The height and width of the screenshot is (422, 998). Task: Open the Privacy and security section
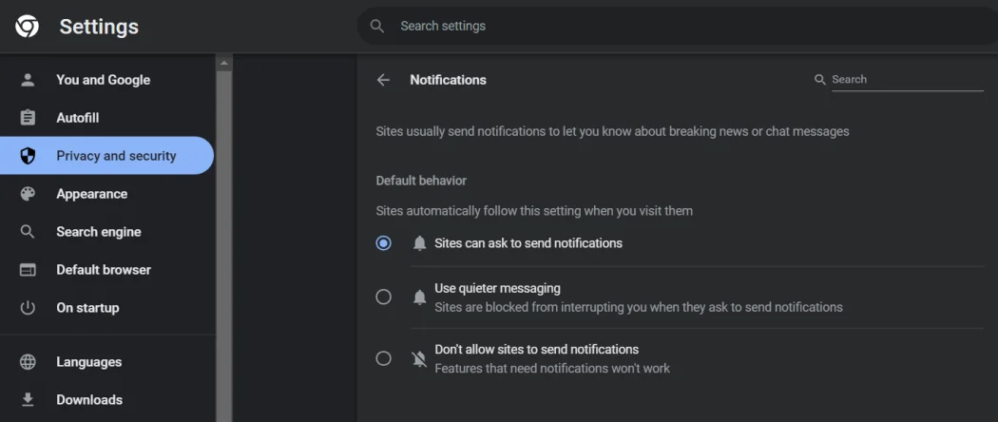click(116, 156)
